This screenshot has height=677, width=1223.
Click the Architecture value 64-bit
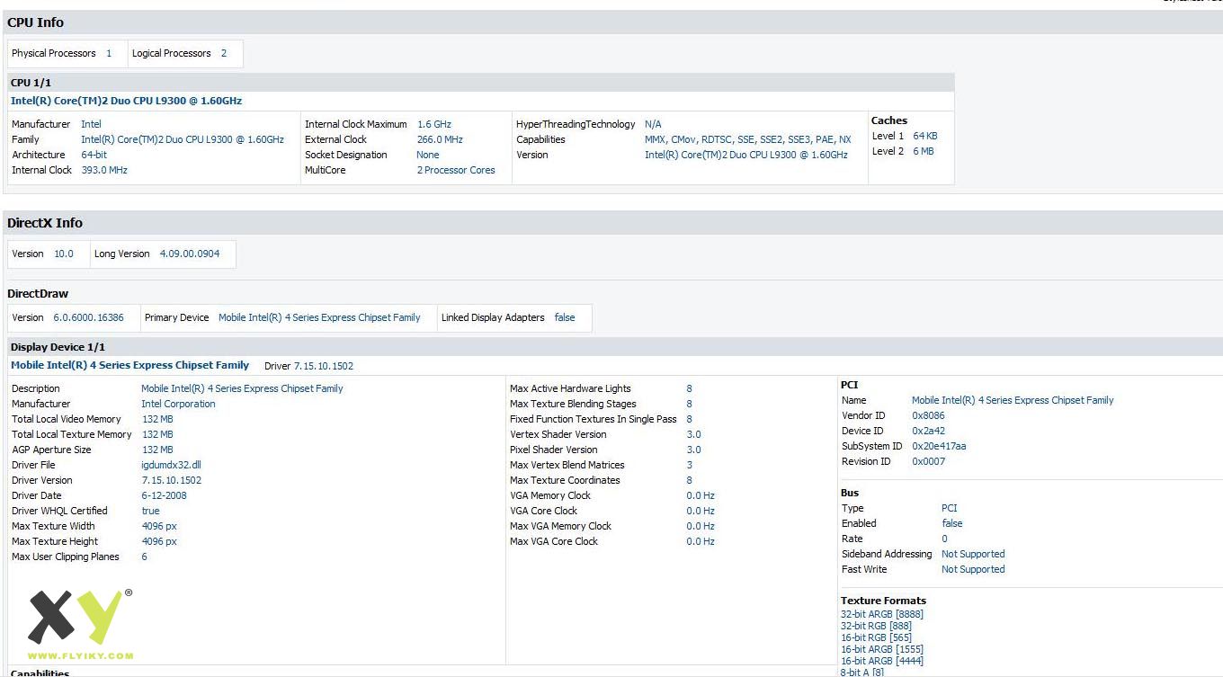pyautogui.click(x=94, y=155)
